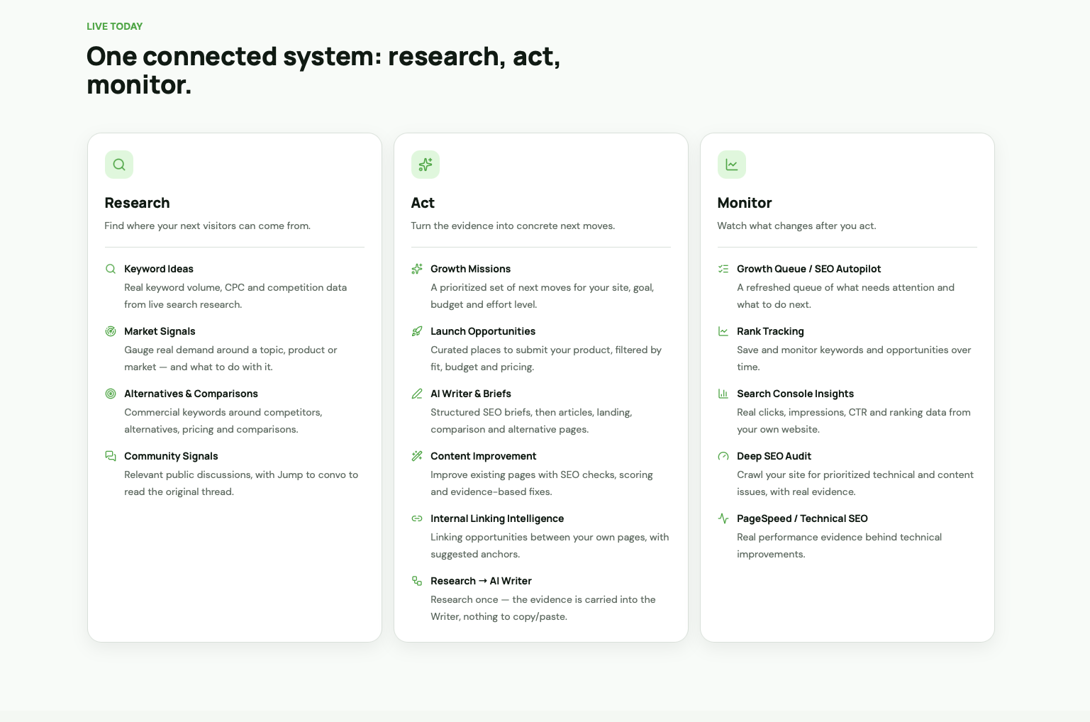Click the bar chart icon beside Search Console Insights
This screenshot has height=722, width=1090.
point(723,394)
